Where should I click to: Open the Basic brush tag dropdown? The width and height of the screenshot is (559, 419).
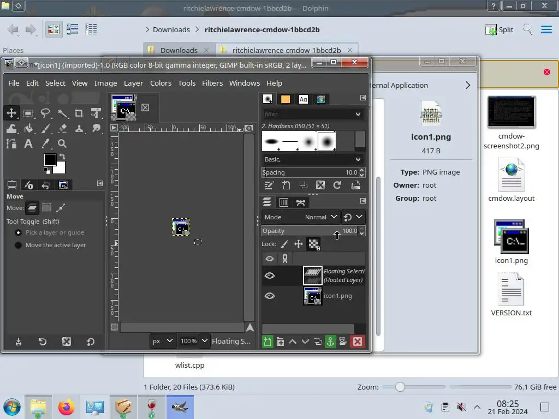tap(313, 159)
